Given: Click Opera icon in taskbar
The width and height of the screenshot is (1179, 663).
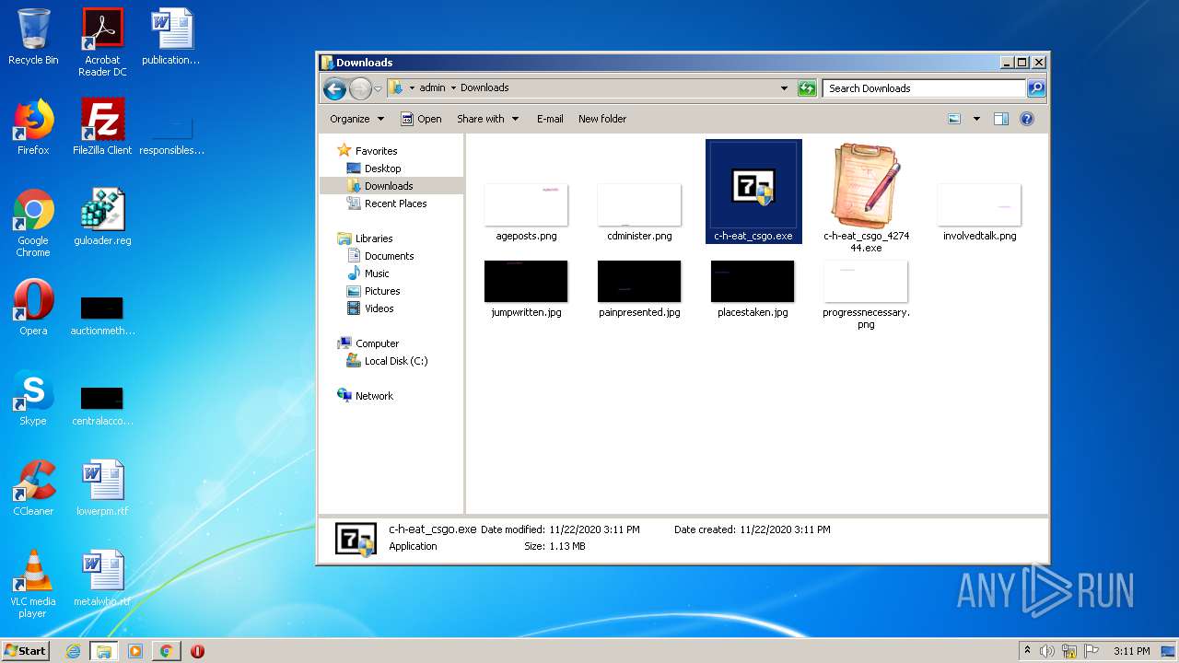Looking at the screenshot, I should (x=197, y=651).
